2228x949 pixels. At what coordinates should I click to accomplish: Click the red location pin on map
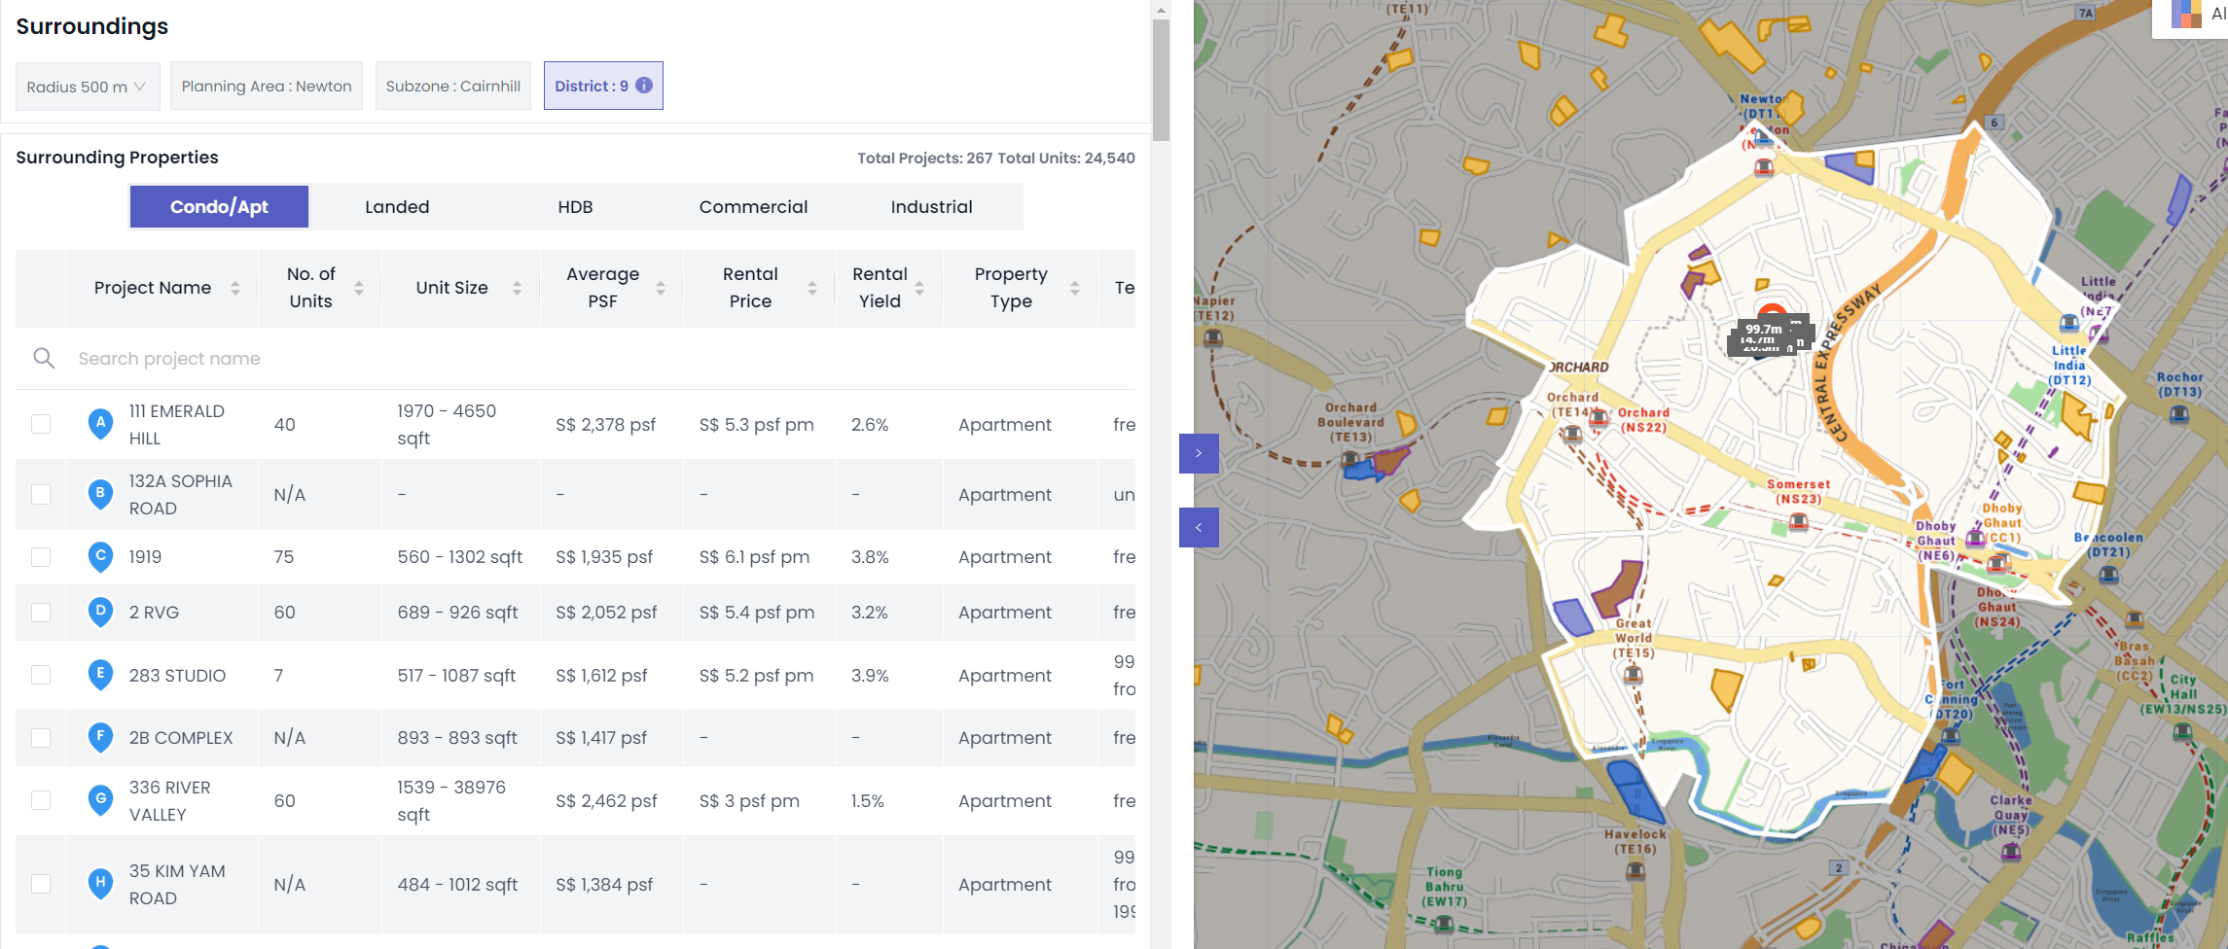[1772, 313]
